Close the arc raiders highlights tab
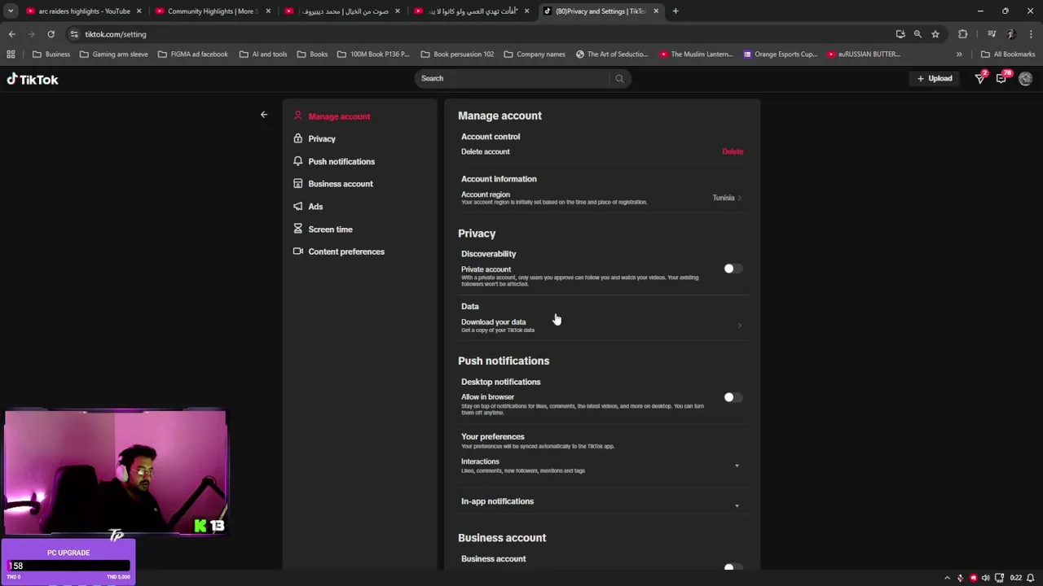This screenshot has height=586, width=1043. pyautogui.click(x=139, y=11)
